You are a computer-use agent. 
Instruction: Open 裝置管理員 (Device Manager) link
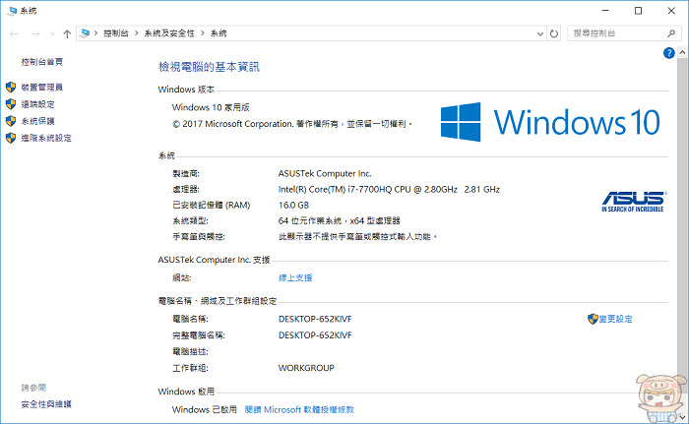(x=41, y=88)
